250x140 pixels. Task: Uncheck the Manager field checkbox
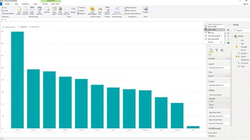point(237,47)
